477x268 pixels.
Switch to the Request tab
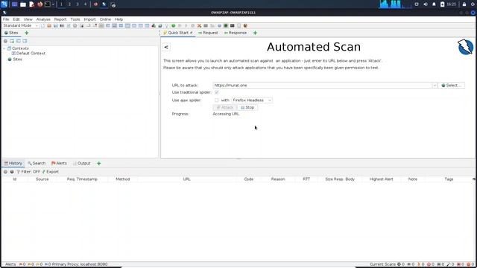point(208,33)
